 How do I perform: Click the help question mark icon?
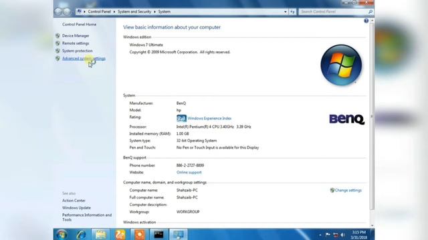[366, 21]
